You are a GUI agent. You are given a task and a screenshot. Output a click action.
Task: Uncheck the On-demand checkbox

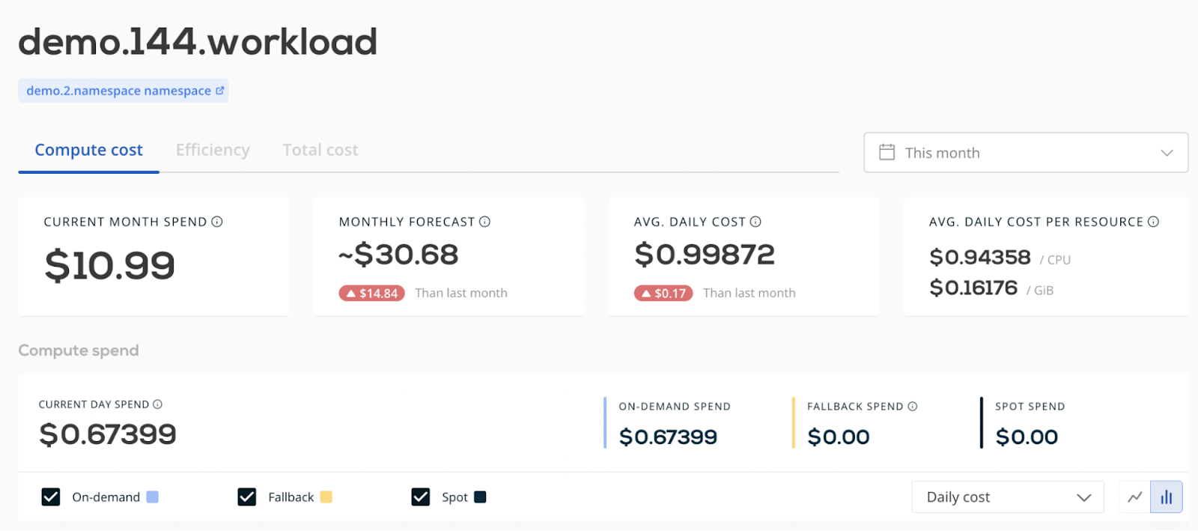coord(51,497)
